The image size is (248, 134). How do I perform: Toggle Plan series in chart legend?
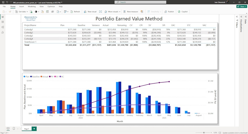tap(26, 77)
